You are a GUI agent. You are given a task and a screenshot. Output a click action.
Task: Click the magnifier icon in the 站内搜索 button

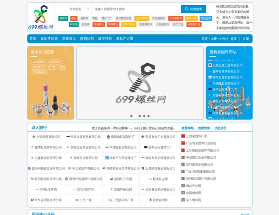pyautogui.click(x=187, y=9)
